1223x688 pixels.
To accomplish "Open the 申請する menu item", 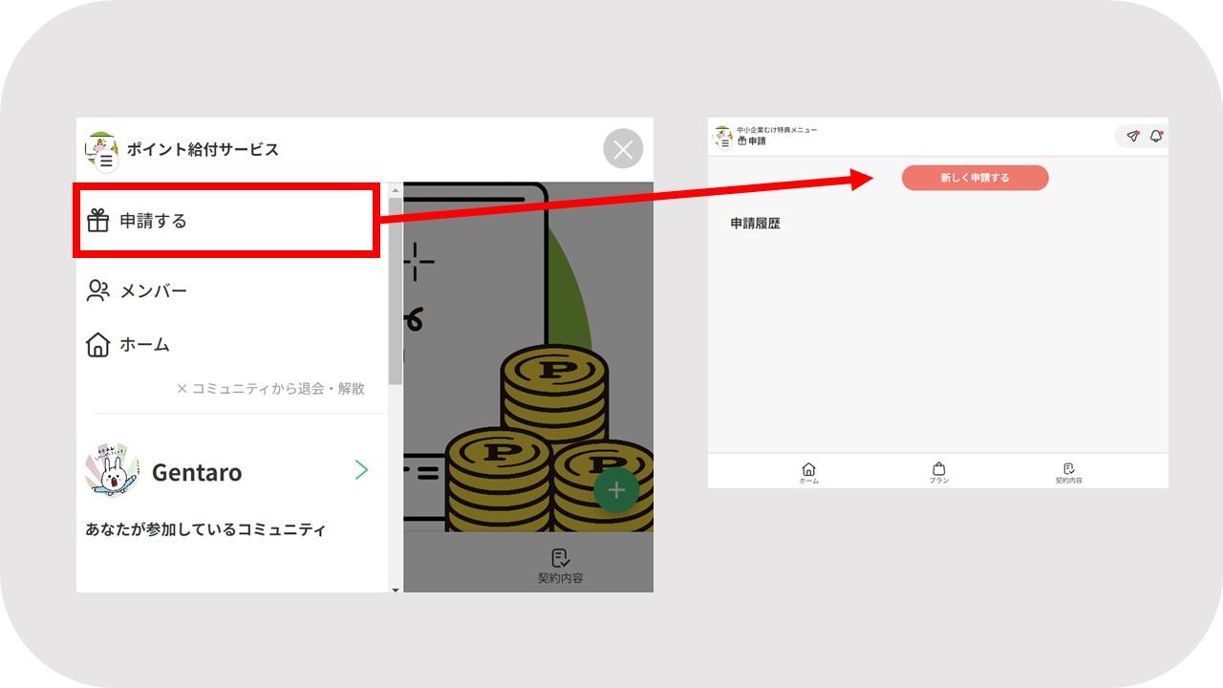I will (x=225, y=221).
